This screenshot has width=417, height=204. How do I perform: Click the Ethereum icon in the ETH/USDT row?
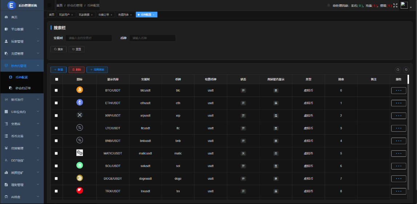pyautogui.click(x=80, y=103)
